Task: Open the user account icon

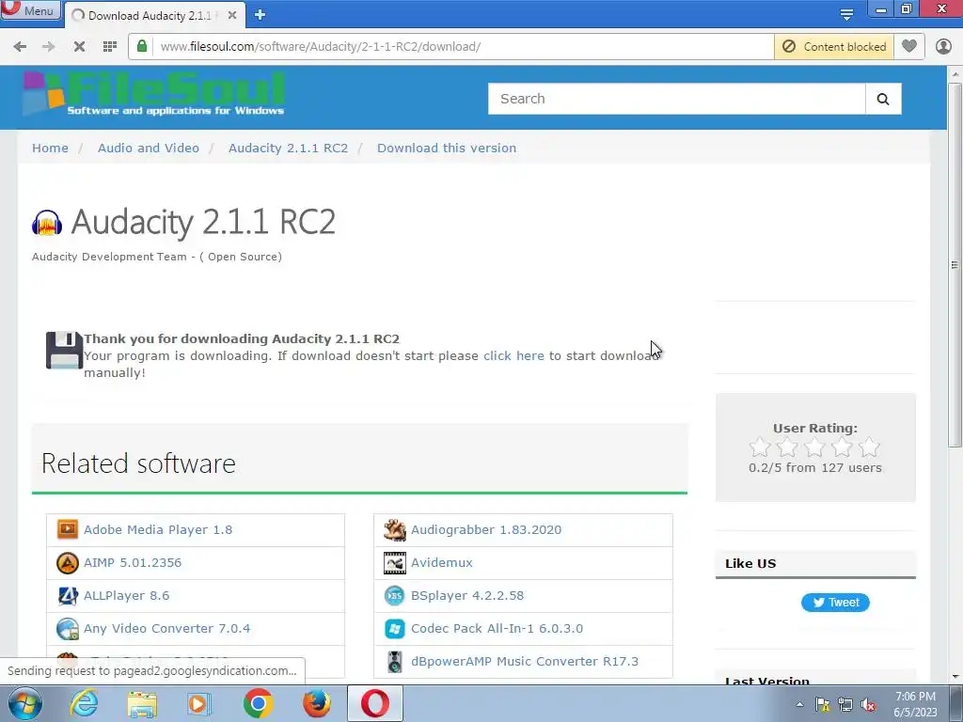Action: pos(943,47)
